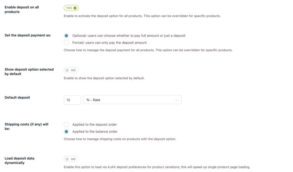The height and width of the screenshot is (172, 293).
Task: Click the 'Show deposit option selected by default' title
Action: pos(29,72)
